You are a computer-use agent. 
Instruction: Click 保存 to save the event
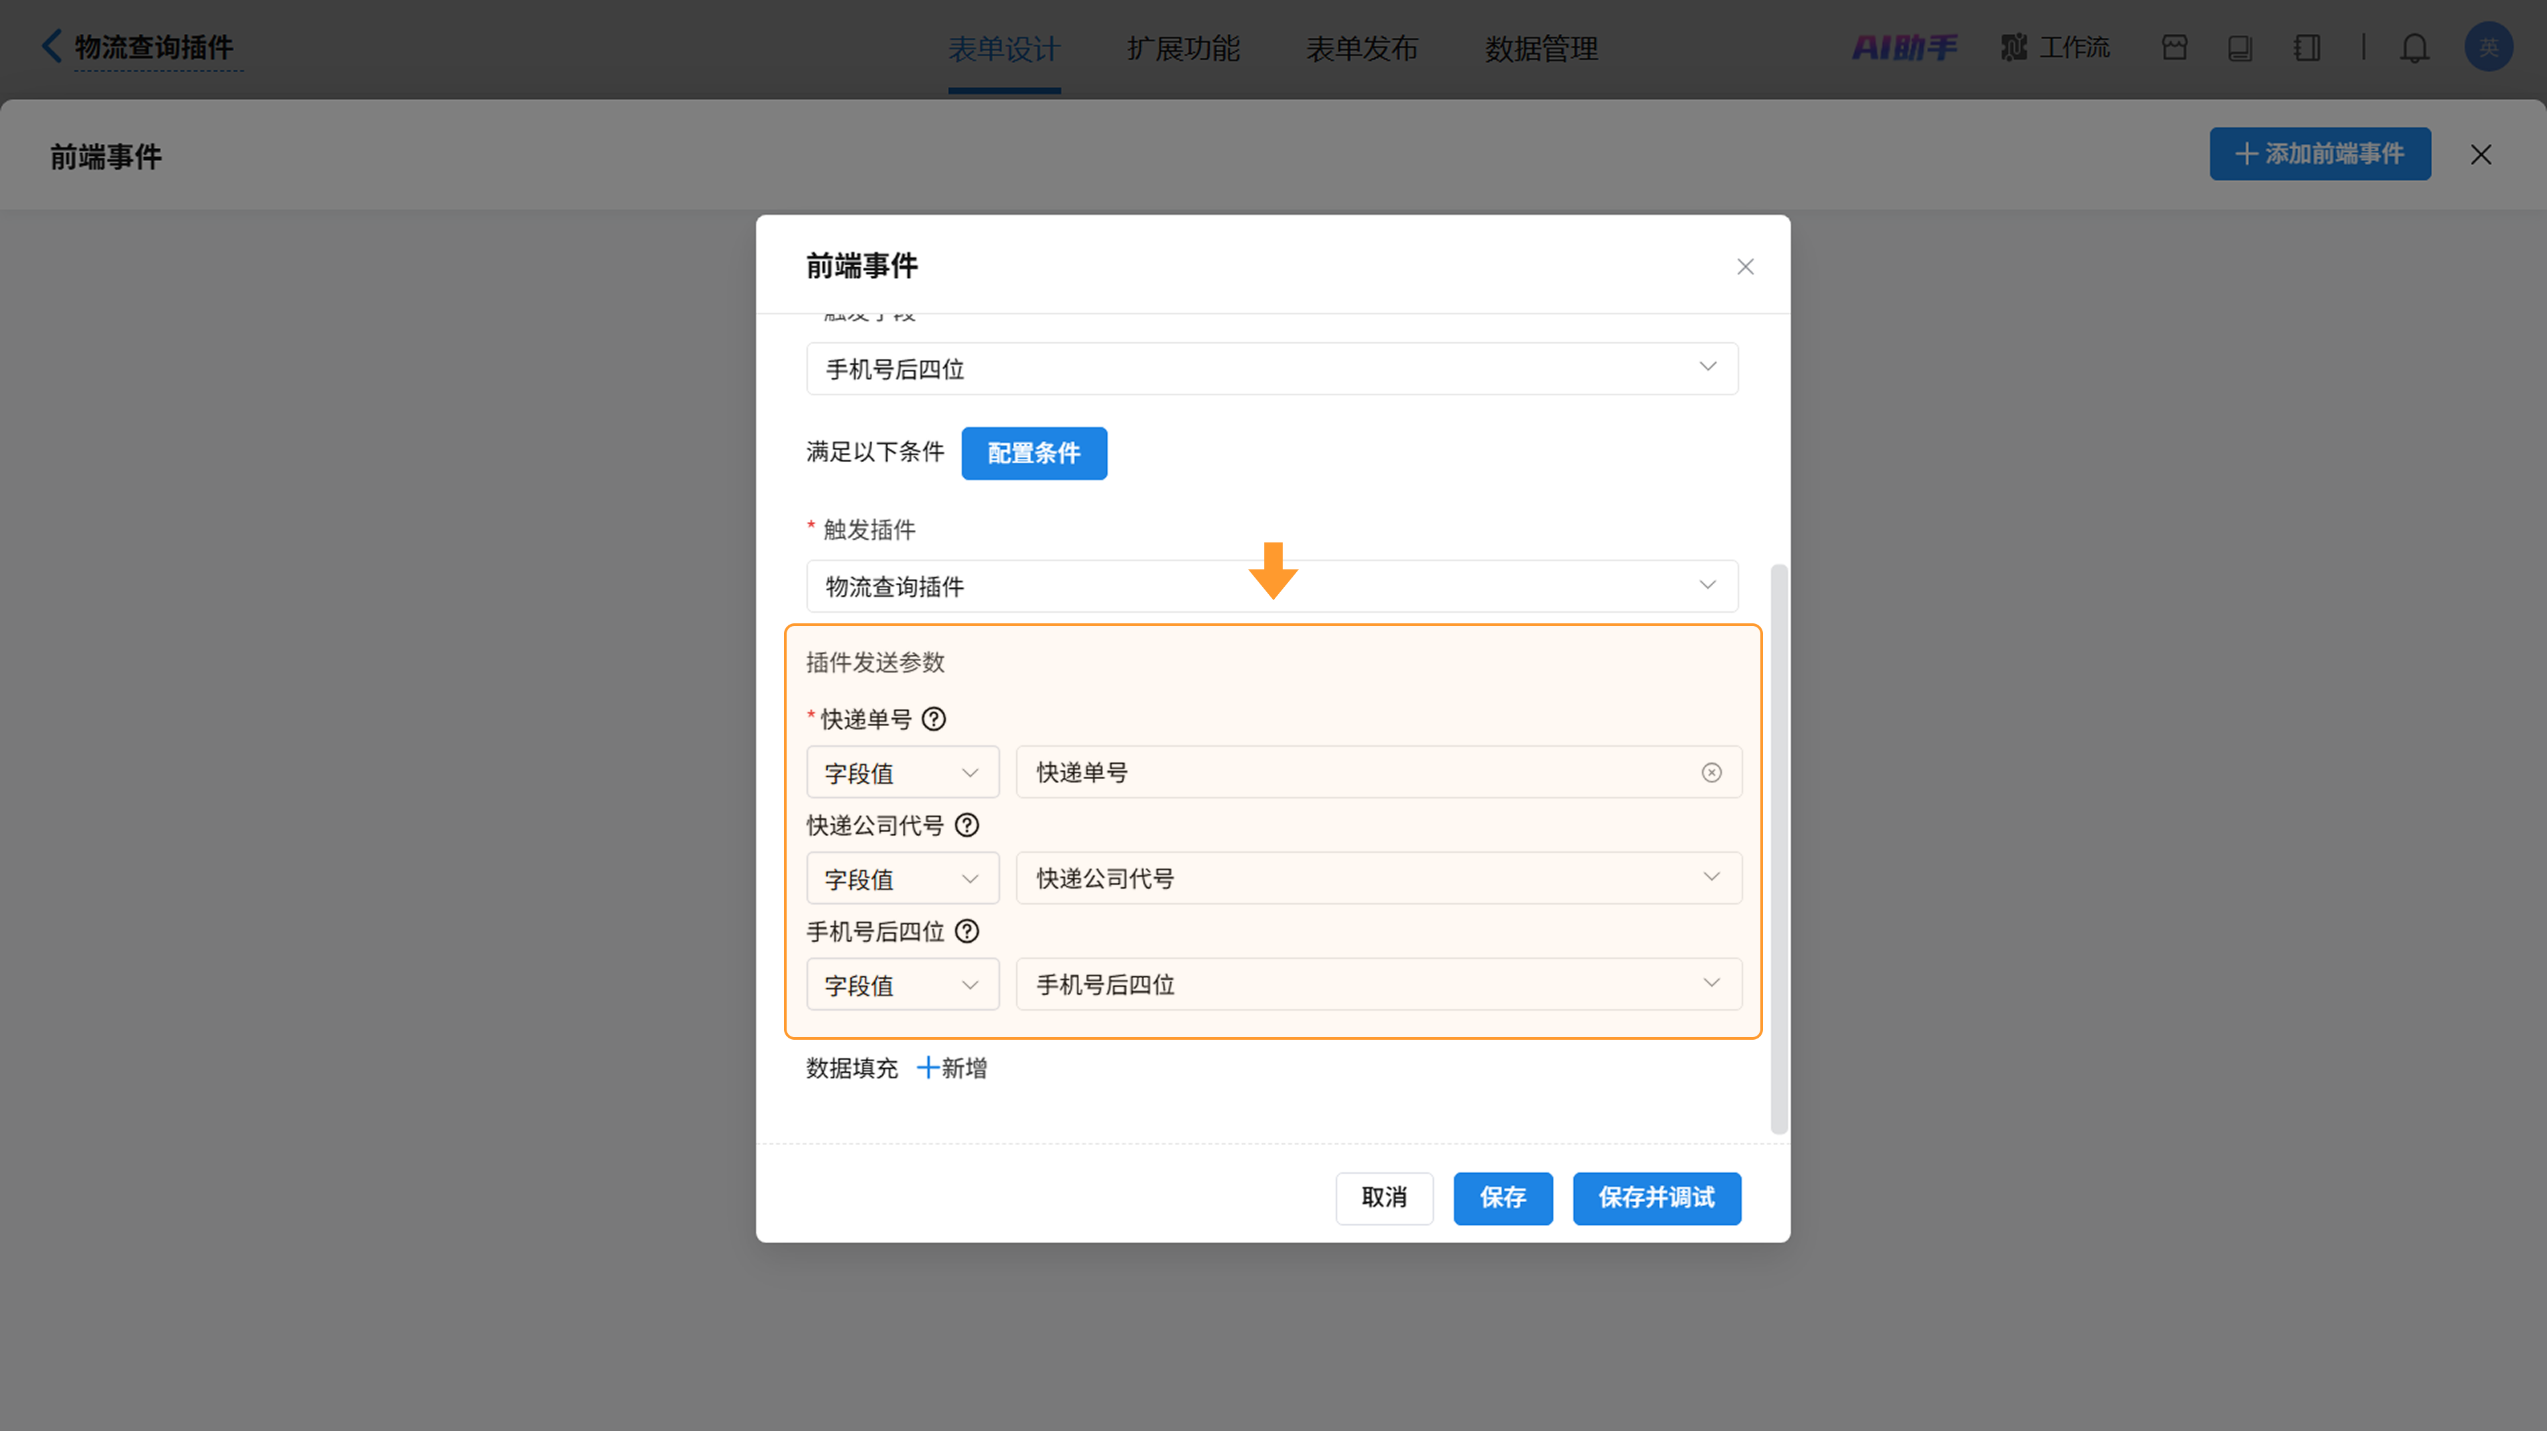coord(1503,1198)
